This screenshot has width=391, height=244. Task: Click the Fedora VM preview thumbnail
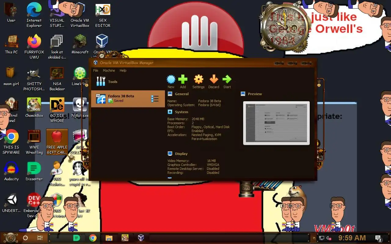[x=276, y=123]
